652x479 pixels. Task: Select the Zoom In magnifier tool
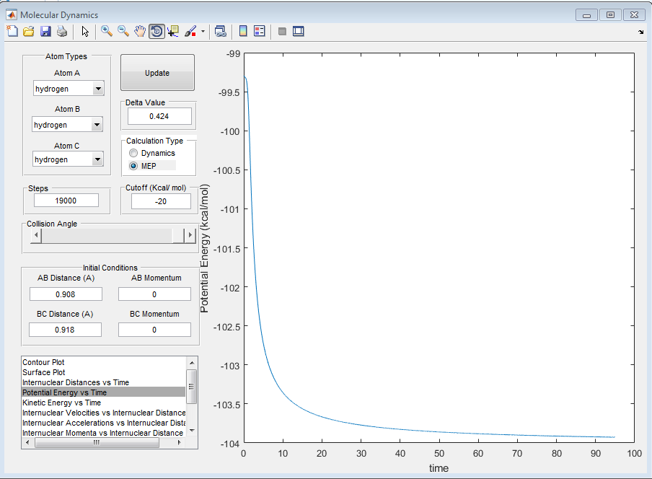[107, 31]
